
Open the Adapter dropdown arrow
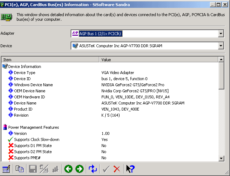coord(221,34)
